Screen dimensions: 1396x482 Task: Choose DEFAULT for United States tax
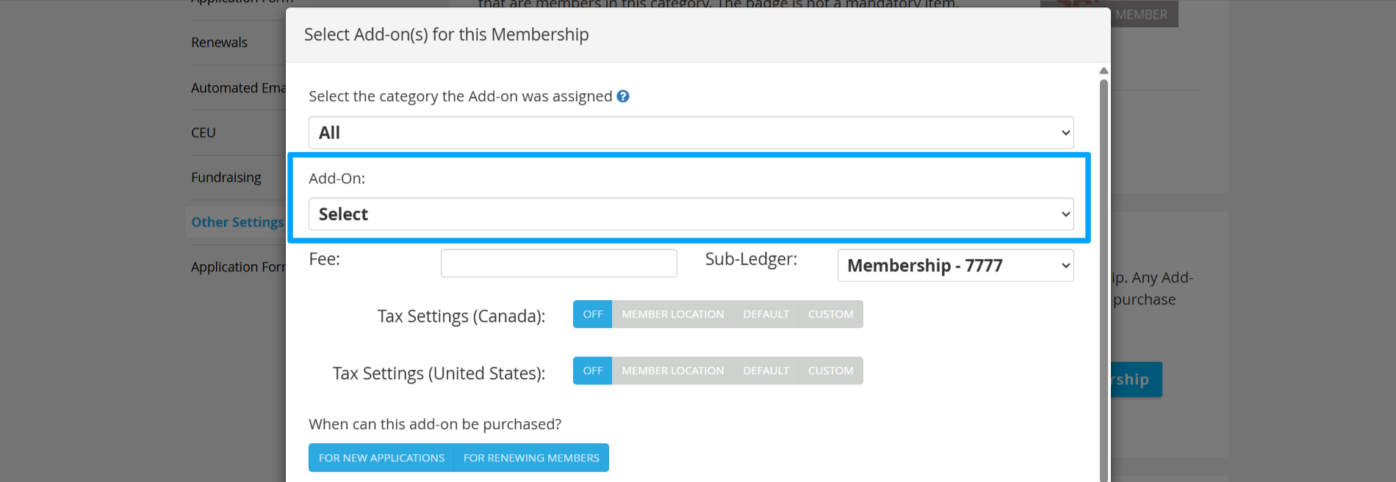[766, 370]
